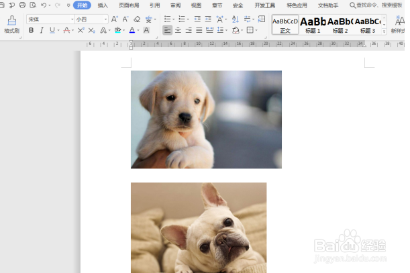Select the Labrador puppy image
This screenshot has width=410, height=273.
(206, 119)
